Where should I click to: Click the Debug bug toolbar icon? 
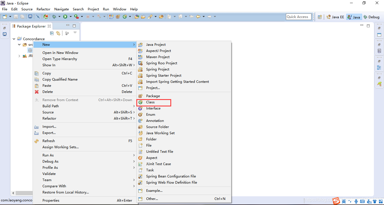tap(54, 17)
